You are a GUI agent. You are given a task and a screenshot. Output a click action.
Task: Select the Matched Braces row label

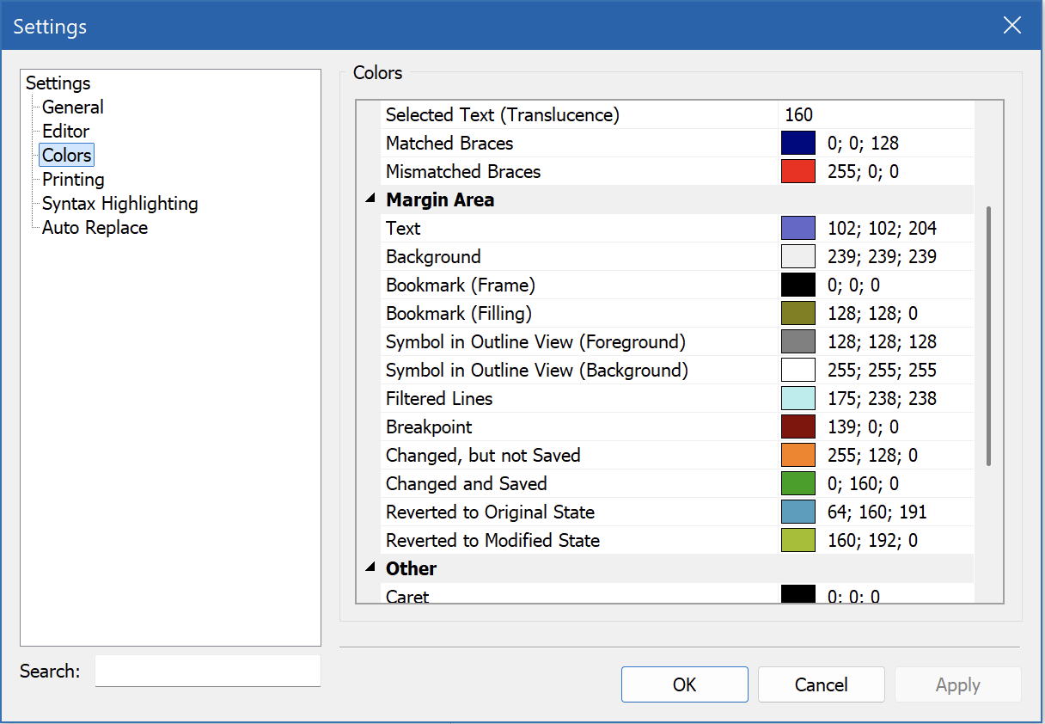pos(449,143)
